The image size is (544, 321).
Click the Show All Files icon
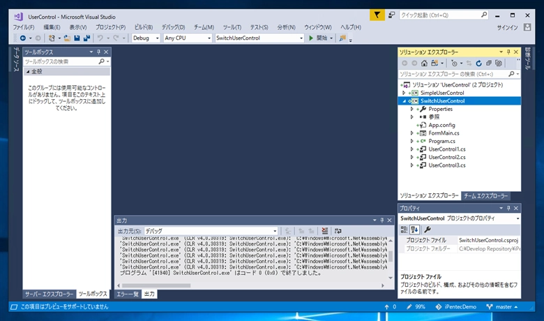(x=499, y=64)
